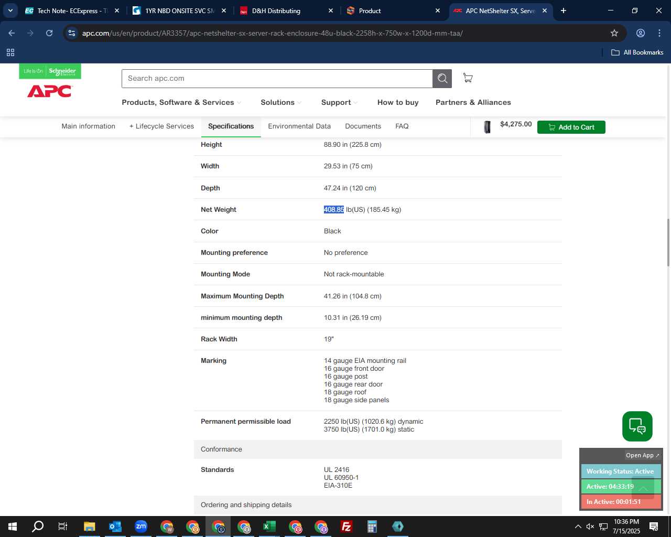
Task: Expand the Solutions menu
Action: click(281, 102)
